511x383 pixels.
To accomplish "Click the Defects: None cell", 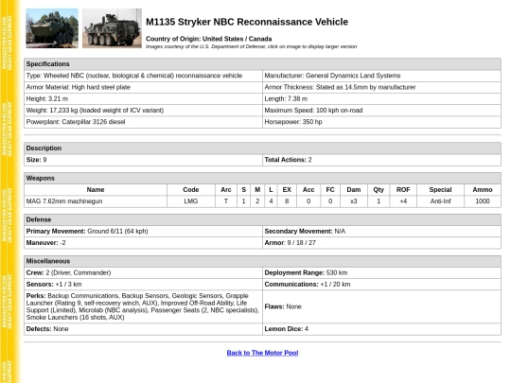I will pyautogui.click(x=143, y=329).
